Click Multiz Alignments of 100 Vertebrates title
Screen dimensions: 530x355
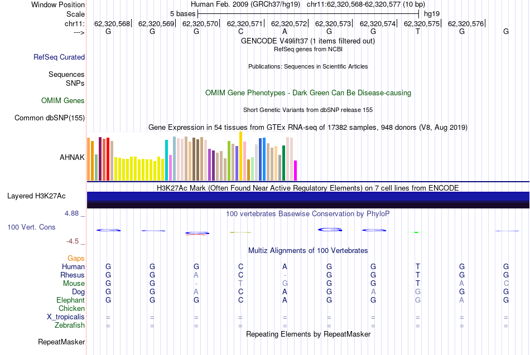pos(308,251)
